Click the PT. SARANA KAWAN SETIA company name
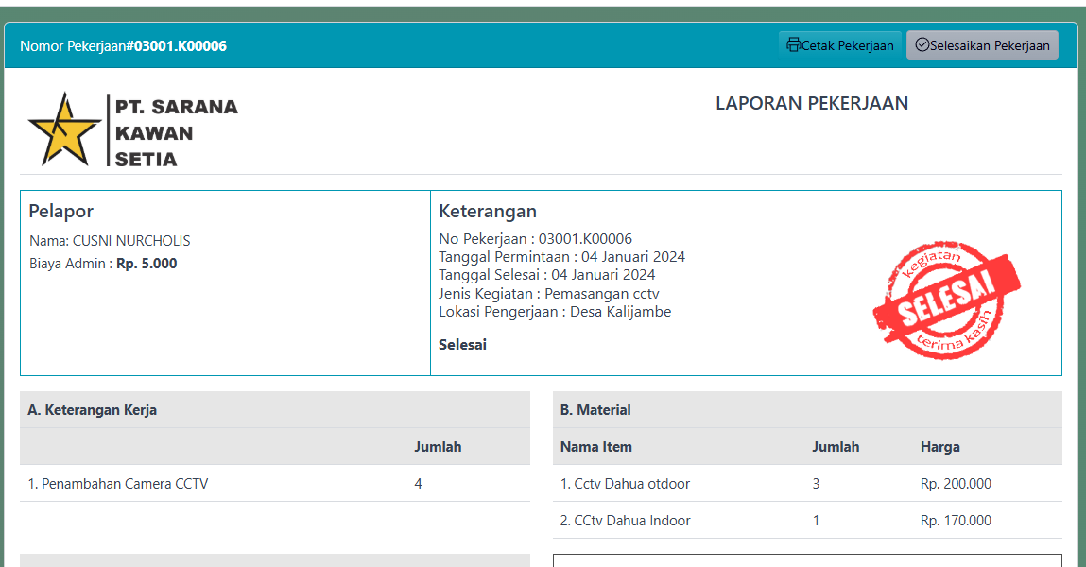The width and height of the screenshot is (1086, 567). coord(176,133)
